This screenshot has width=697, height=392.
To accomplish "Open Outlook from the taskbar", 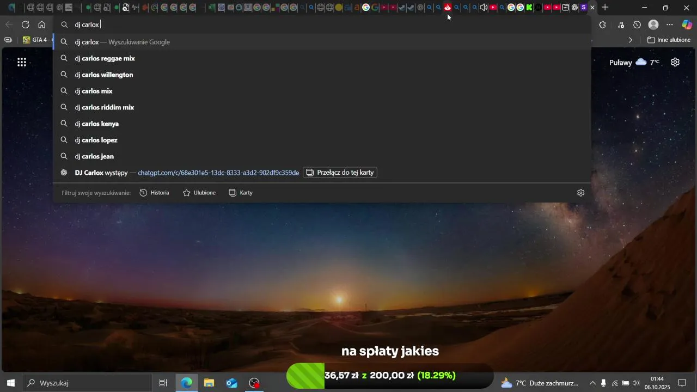I will 232,383.
